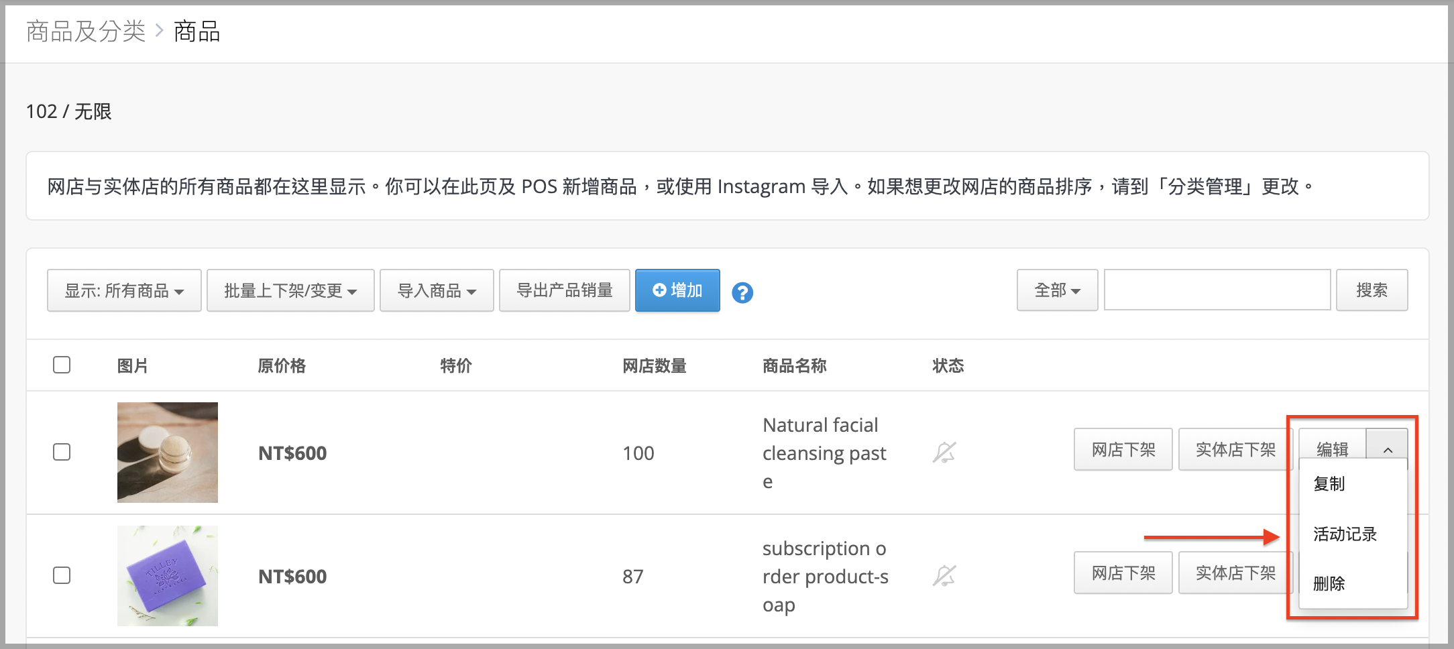
Task: Open the blue help question mark icon
Action: 742,292
